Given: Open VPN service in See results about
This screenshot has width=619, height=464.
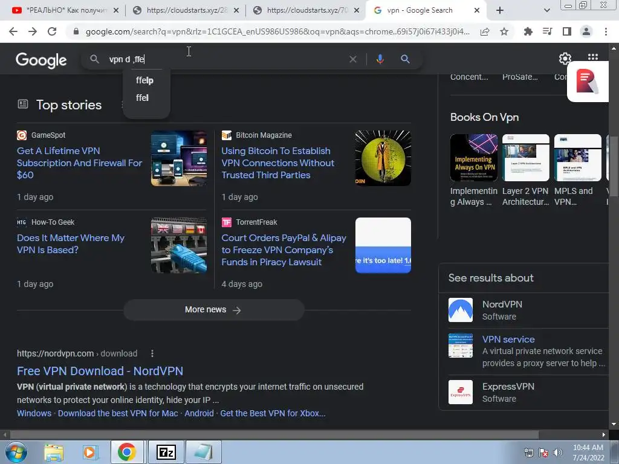Looking at the screenshot, I should click(528, 351).
